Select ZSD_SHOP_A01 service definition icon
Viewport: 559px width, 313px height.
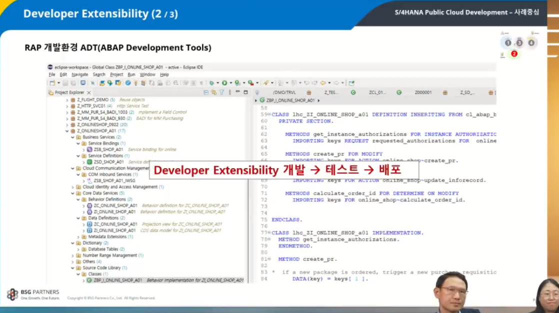tap(90, 162)
